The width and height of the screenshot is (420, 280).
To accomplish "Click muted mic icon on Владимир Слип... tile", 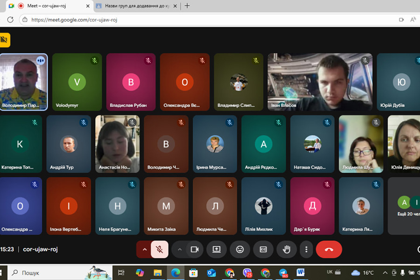I will pos(256,61).
